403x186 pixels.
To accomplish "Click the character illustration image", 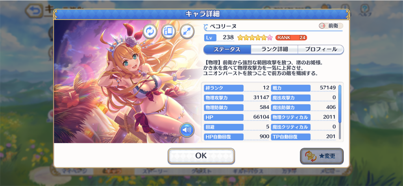I will 128,82.
